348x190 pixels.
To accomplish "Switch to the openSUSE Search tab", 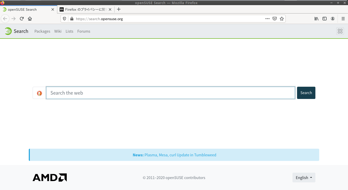I will point(29,9).
